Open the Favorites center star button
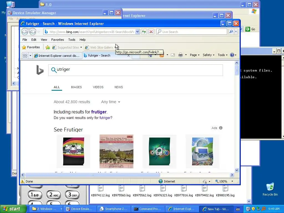284x213 pixels. pyautogui.click(x=31, y=47)
